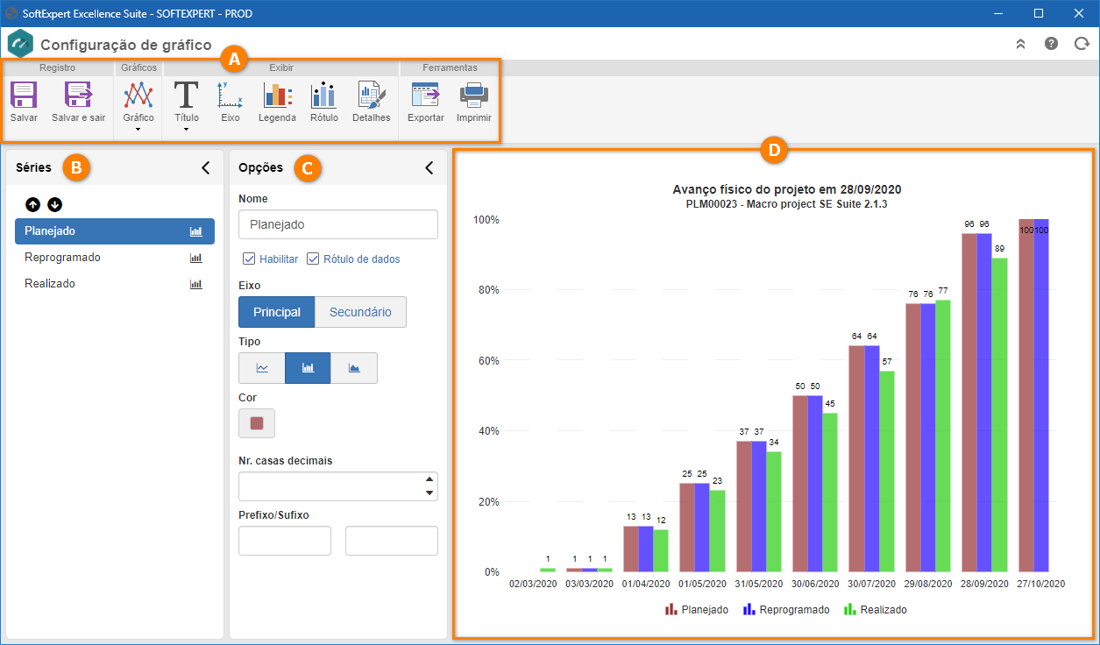
Task: Toggle Planejado series in chart legend
Action: pos(697,609)
